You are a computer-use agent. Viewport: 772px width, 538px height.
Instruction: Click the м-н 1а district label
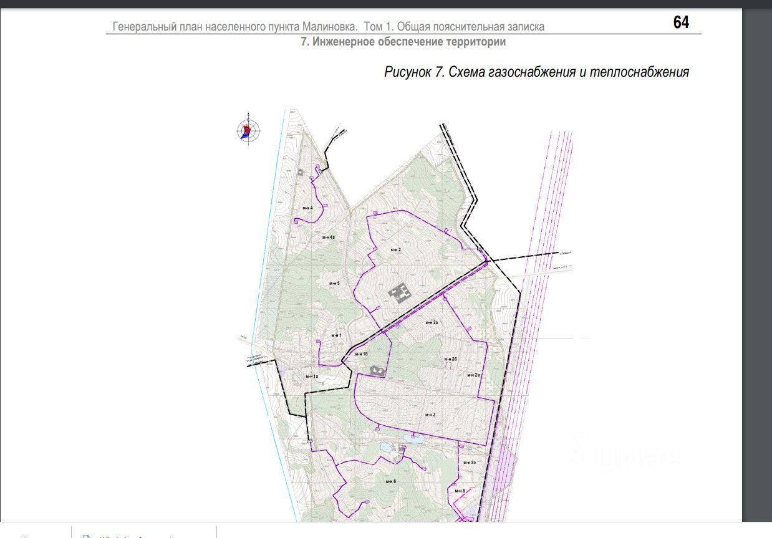pos(312,377)
